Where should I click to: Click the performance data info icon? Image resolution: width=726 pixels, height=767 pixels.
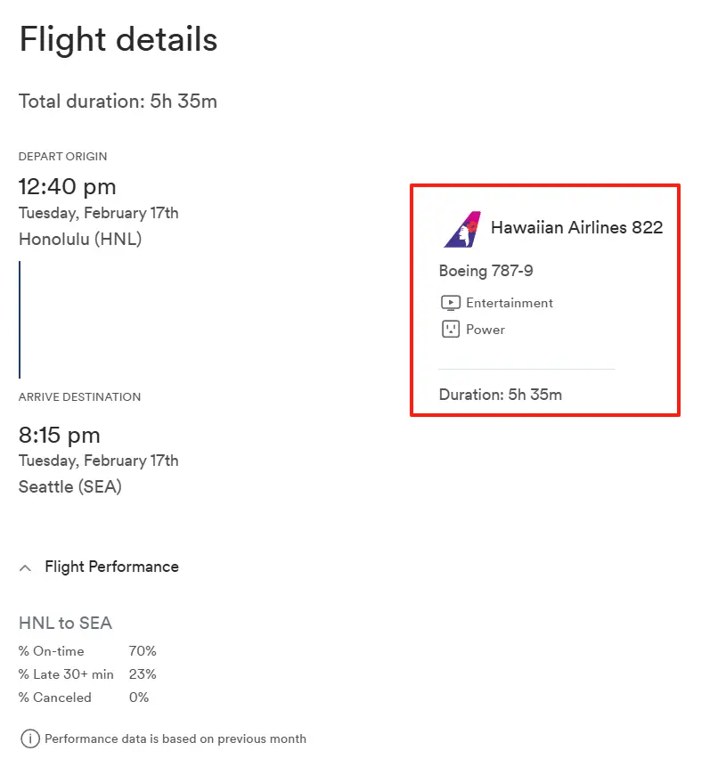pos(30,738)
